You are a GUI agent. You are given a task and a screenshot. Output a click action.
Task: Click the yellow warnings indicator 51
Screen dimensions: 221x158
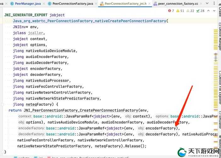[180, 11]
